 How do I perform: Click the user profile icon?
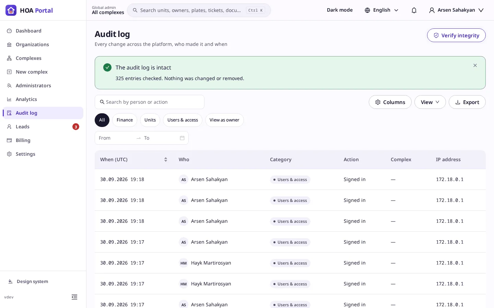[x=432, y=10]
